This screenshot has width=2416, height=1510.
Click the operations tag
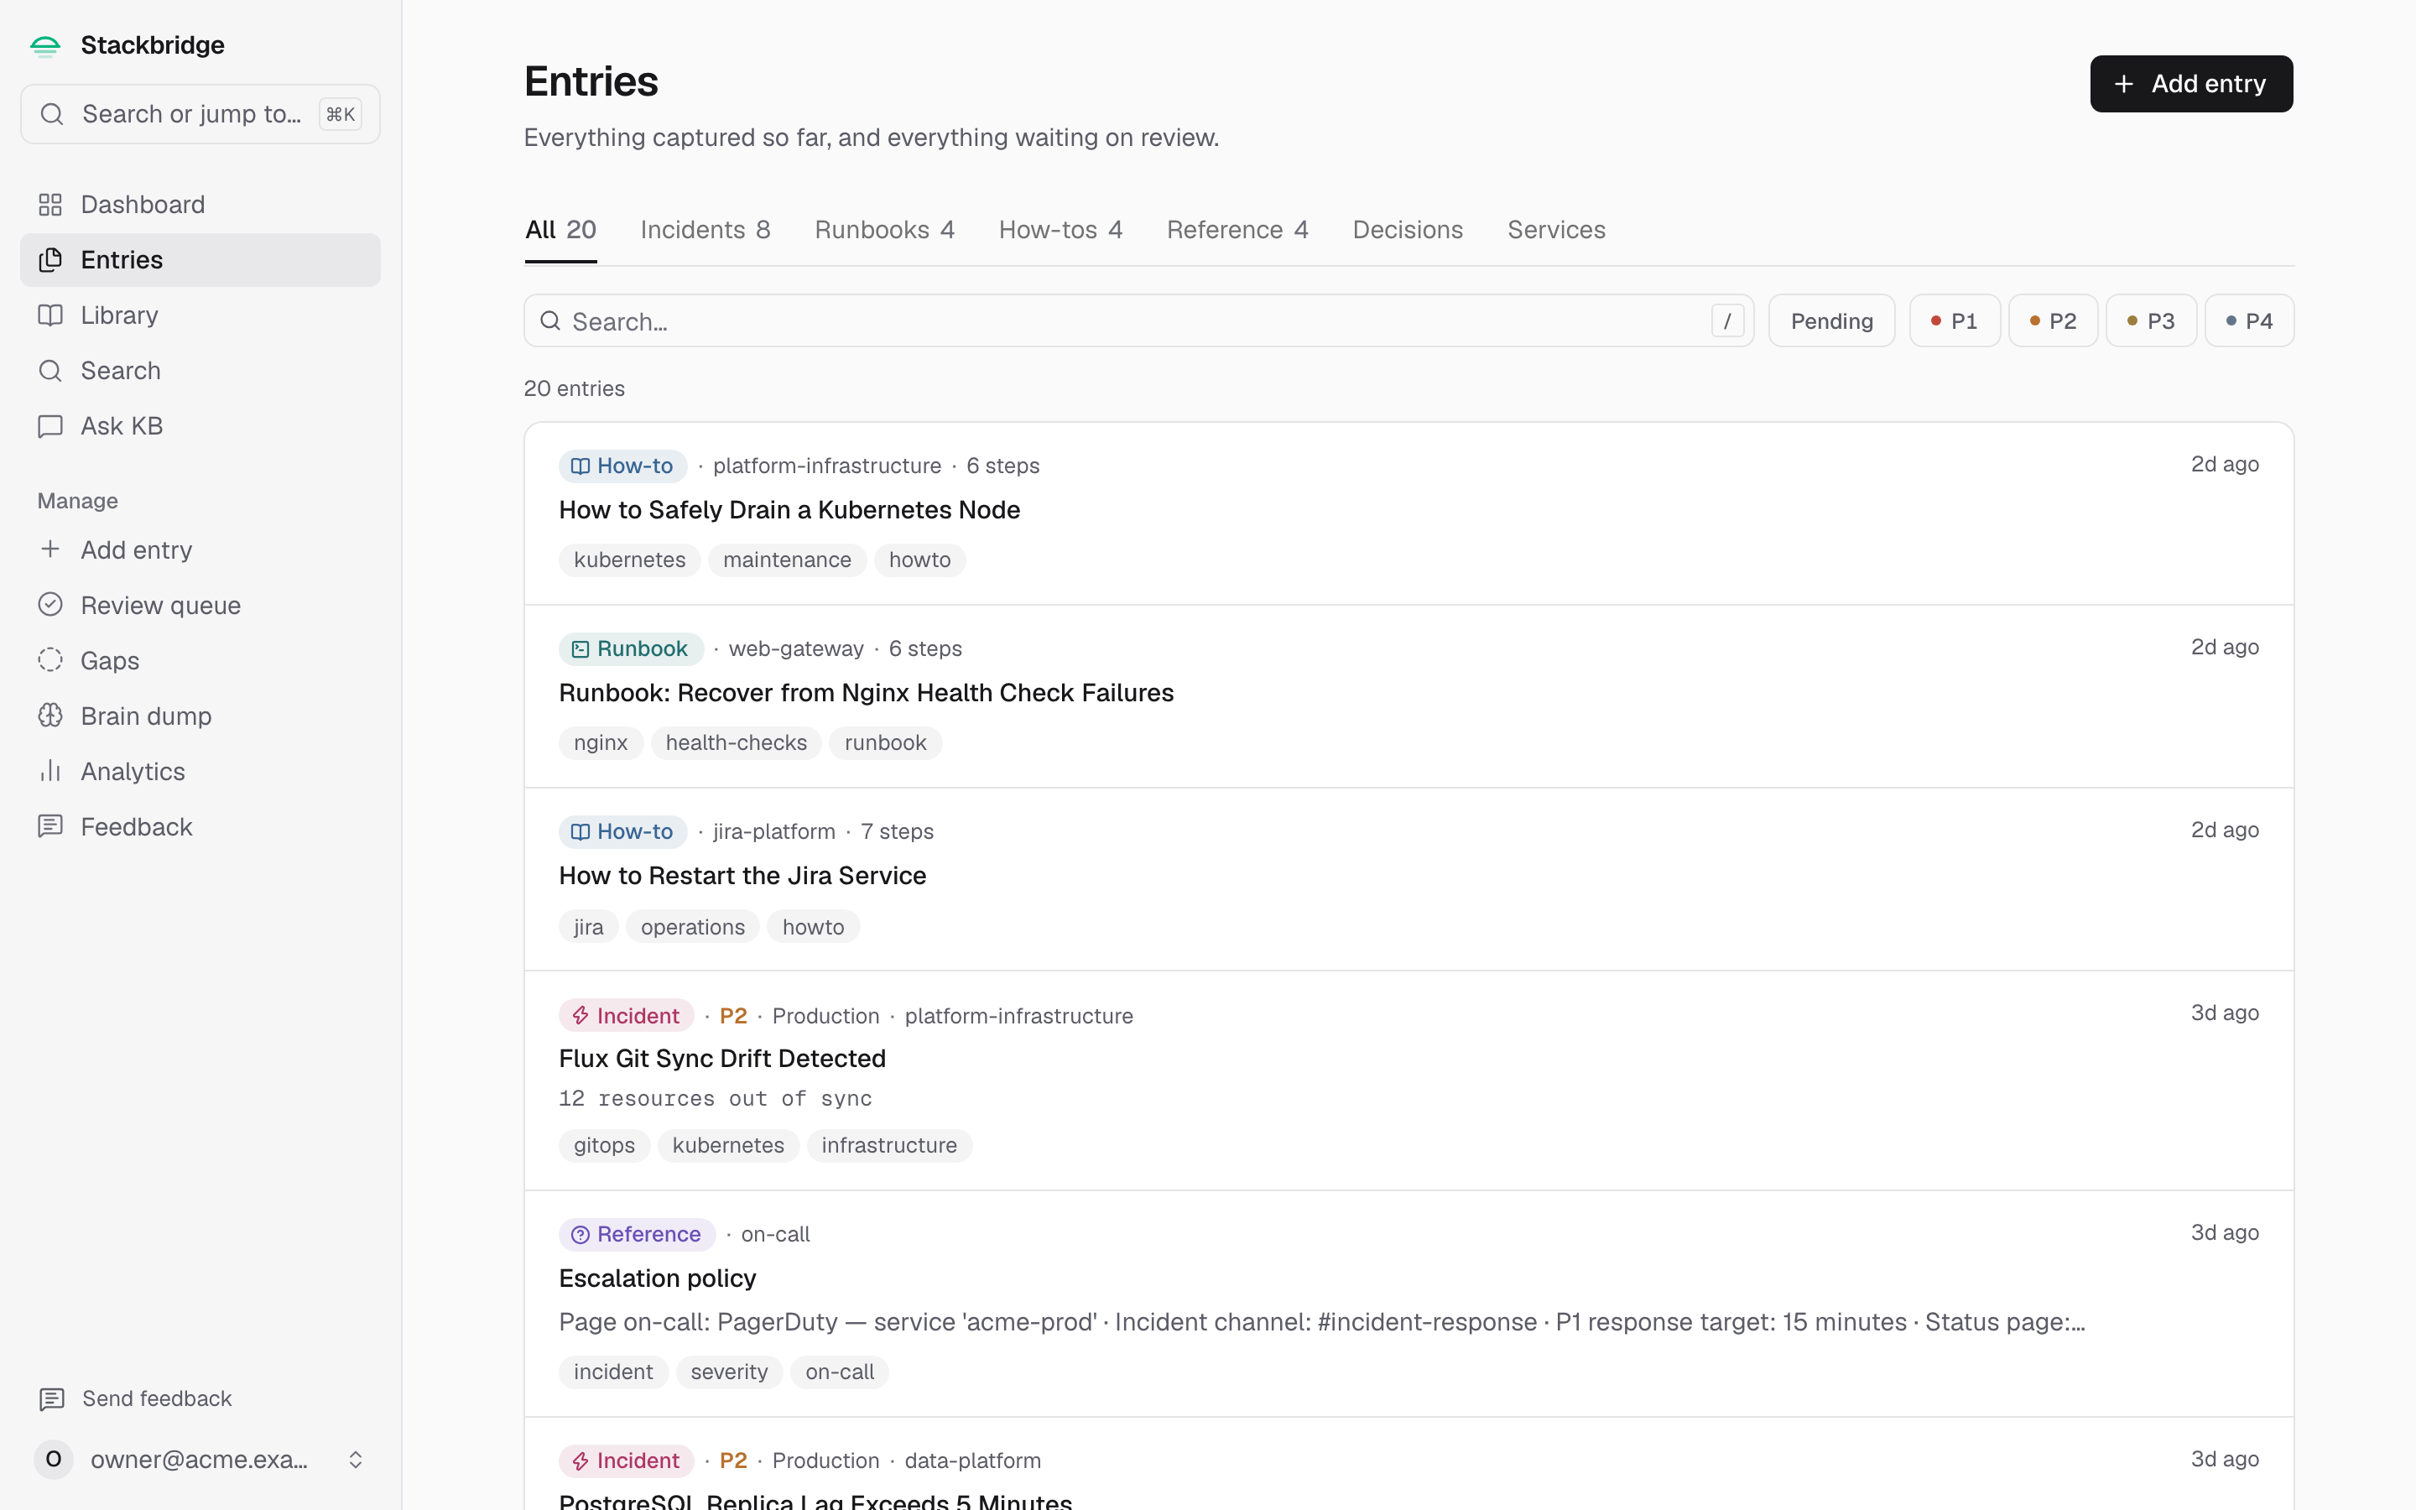(x=693, y=927)
